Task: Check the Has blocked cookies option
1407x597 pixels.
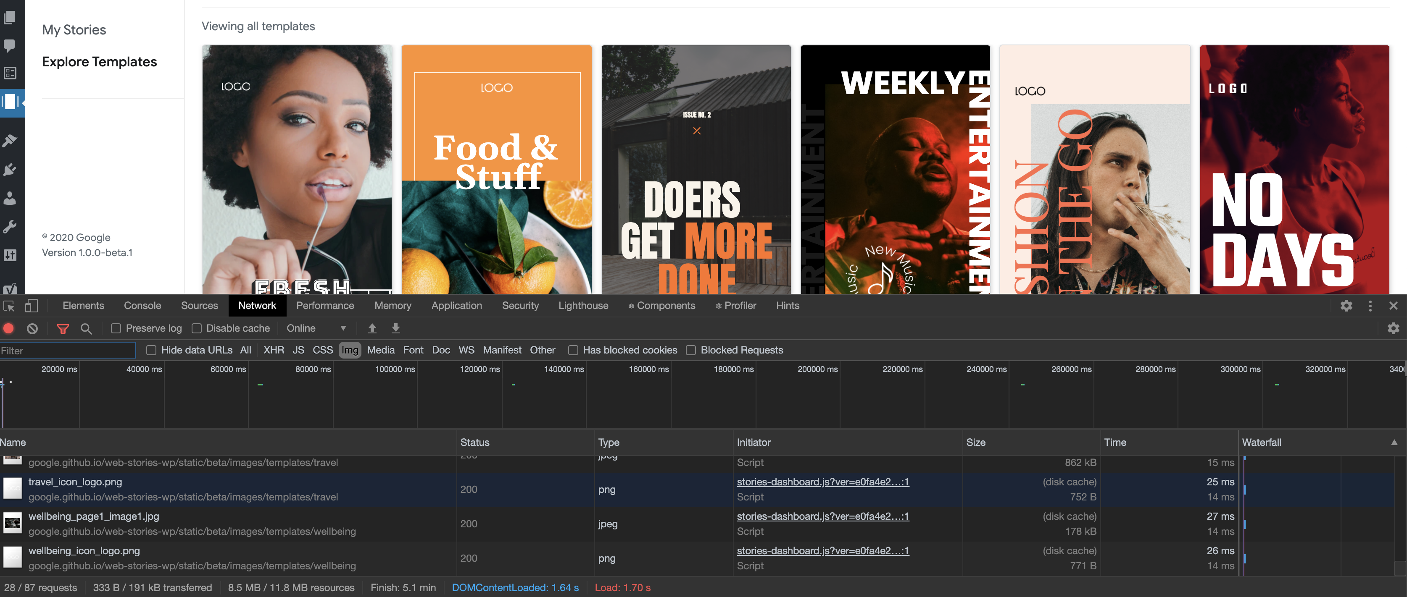Action: pyautogui.click(x=573, y=350)
